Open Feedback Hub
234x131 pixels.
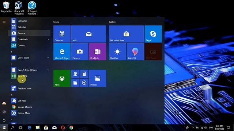[x=29, y=88]
